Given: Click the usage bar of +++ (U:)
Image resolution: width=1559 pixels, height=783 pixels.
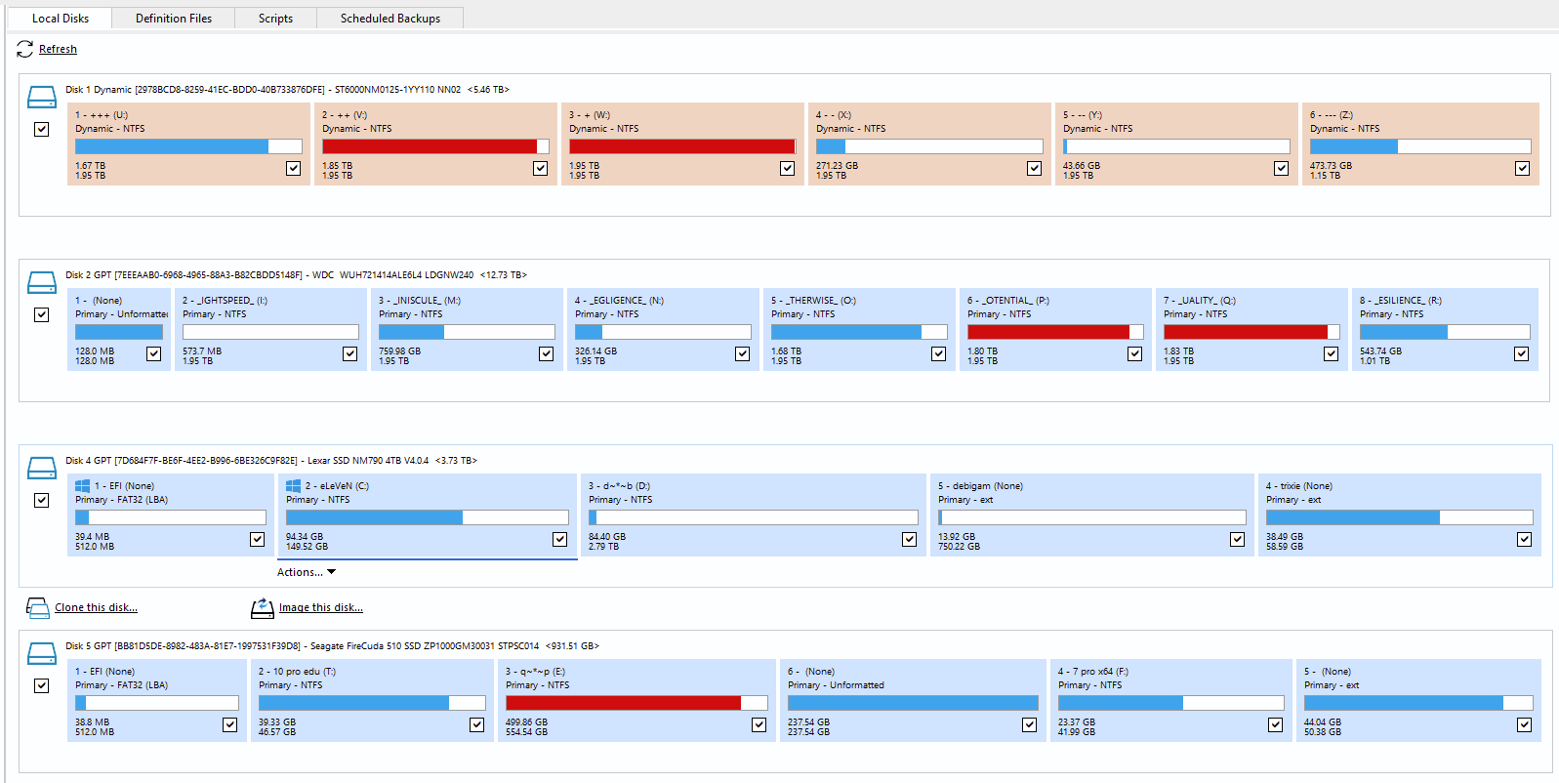Looking at the screenshot, I should click(x=188, y=146).
